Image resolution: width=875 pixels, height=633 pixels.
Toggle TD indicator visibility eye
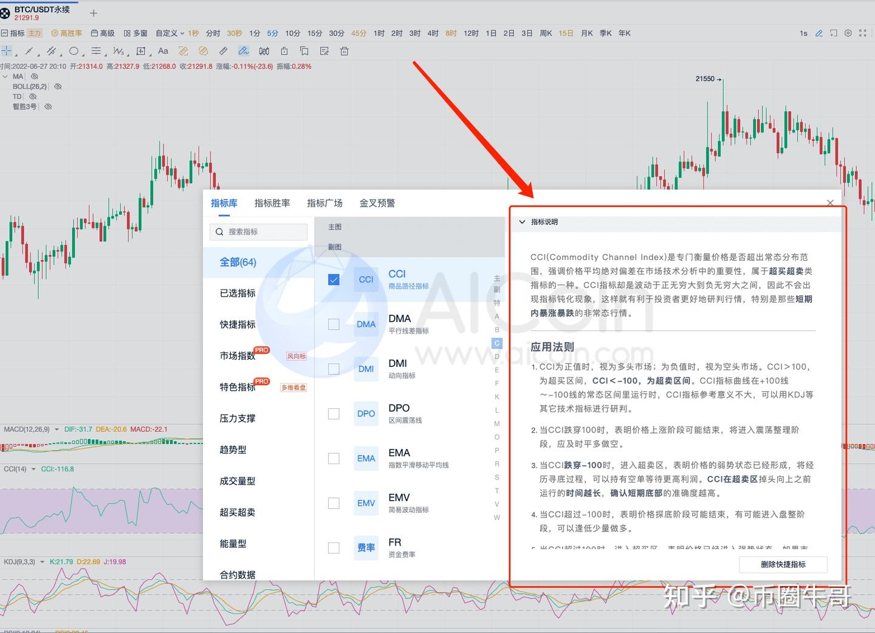click(x=33, y=97)
